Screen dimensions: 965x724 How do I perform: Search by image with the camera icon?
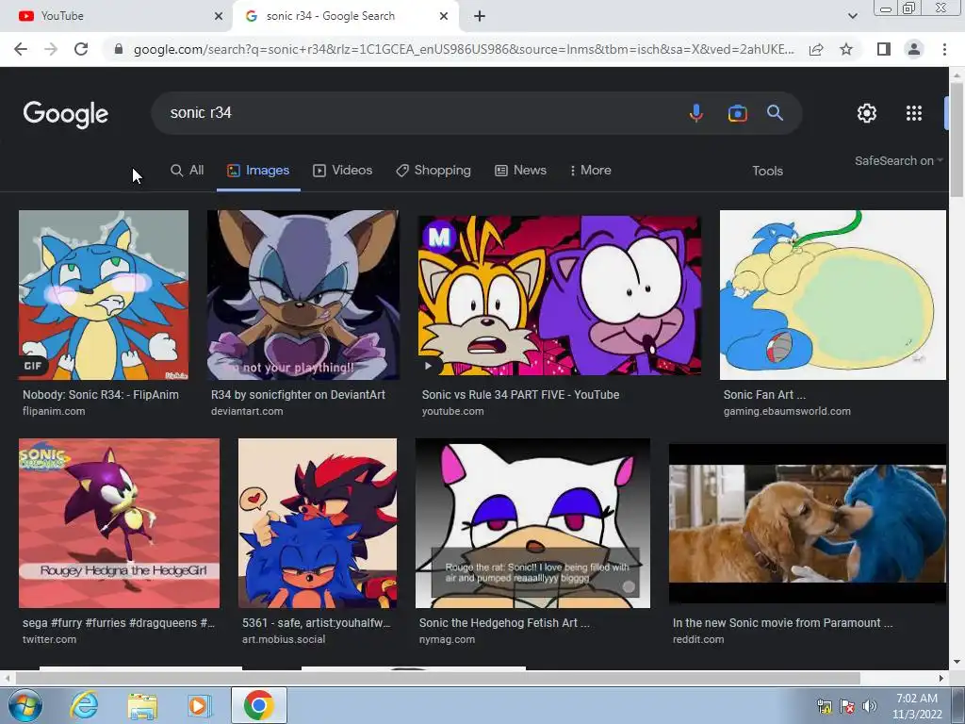[737, 113]
